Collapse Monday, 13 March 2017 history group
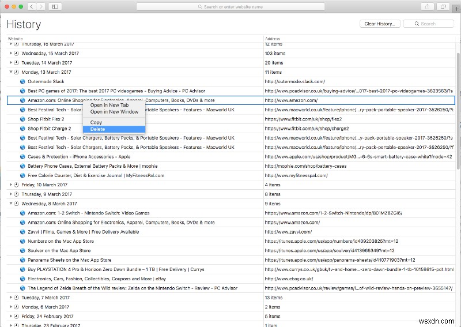 click(x=10, y=72)
